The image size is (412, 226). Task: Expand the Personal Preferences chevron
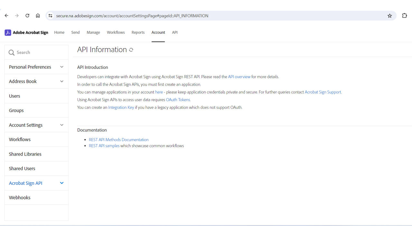point(62,67)
